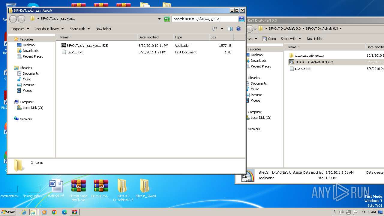Open WinRAR from the taskbar
This screenshot has height=216, width=384.
75,212
